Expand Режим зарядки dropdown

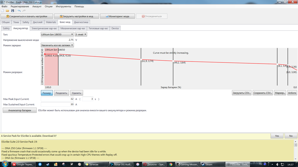[57, 45]
